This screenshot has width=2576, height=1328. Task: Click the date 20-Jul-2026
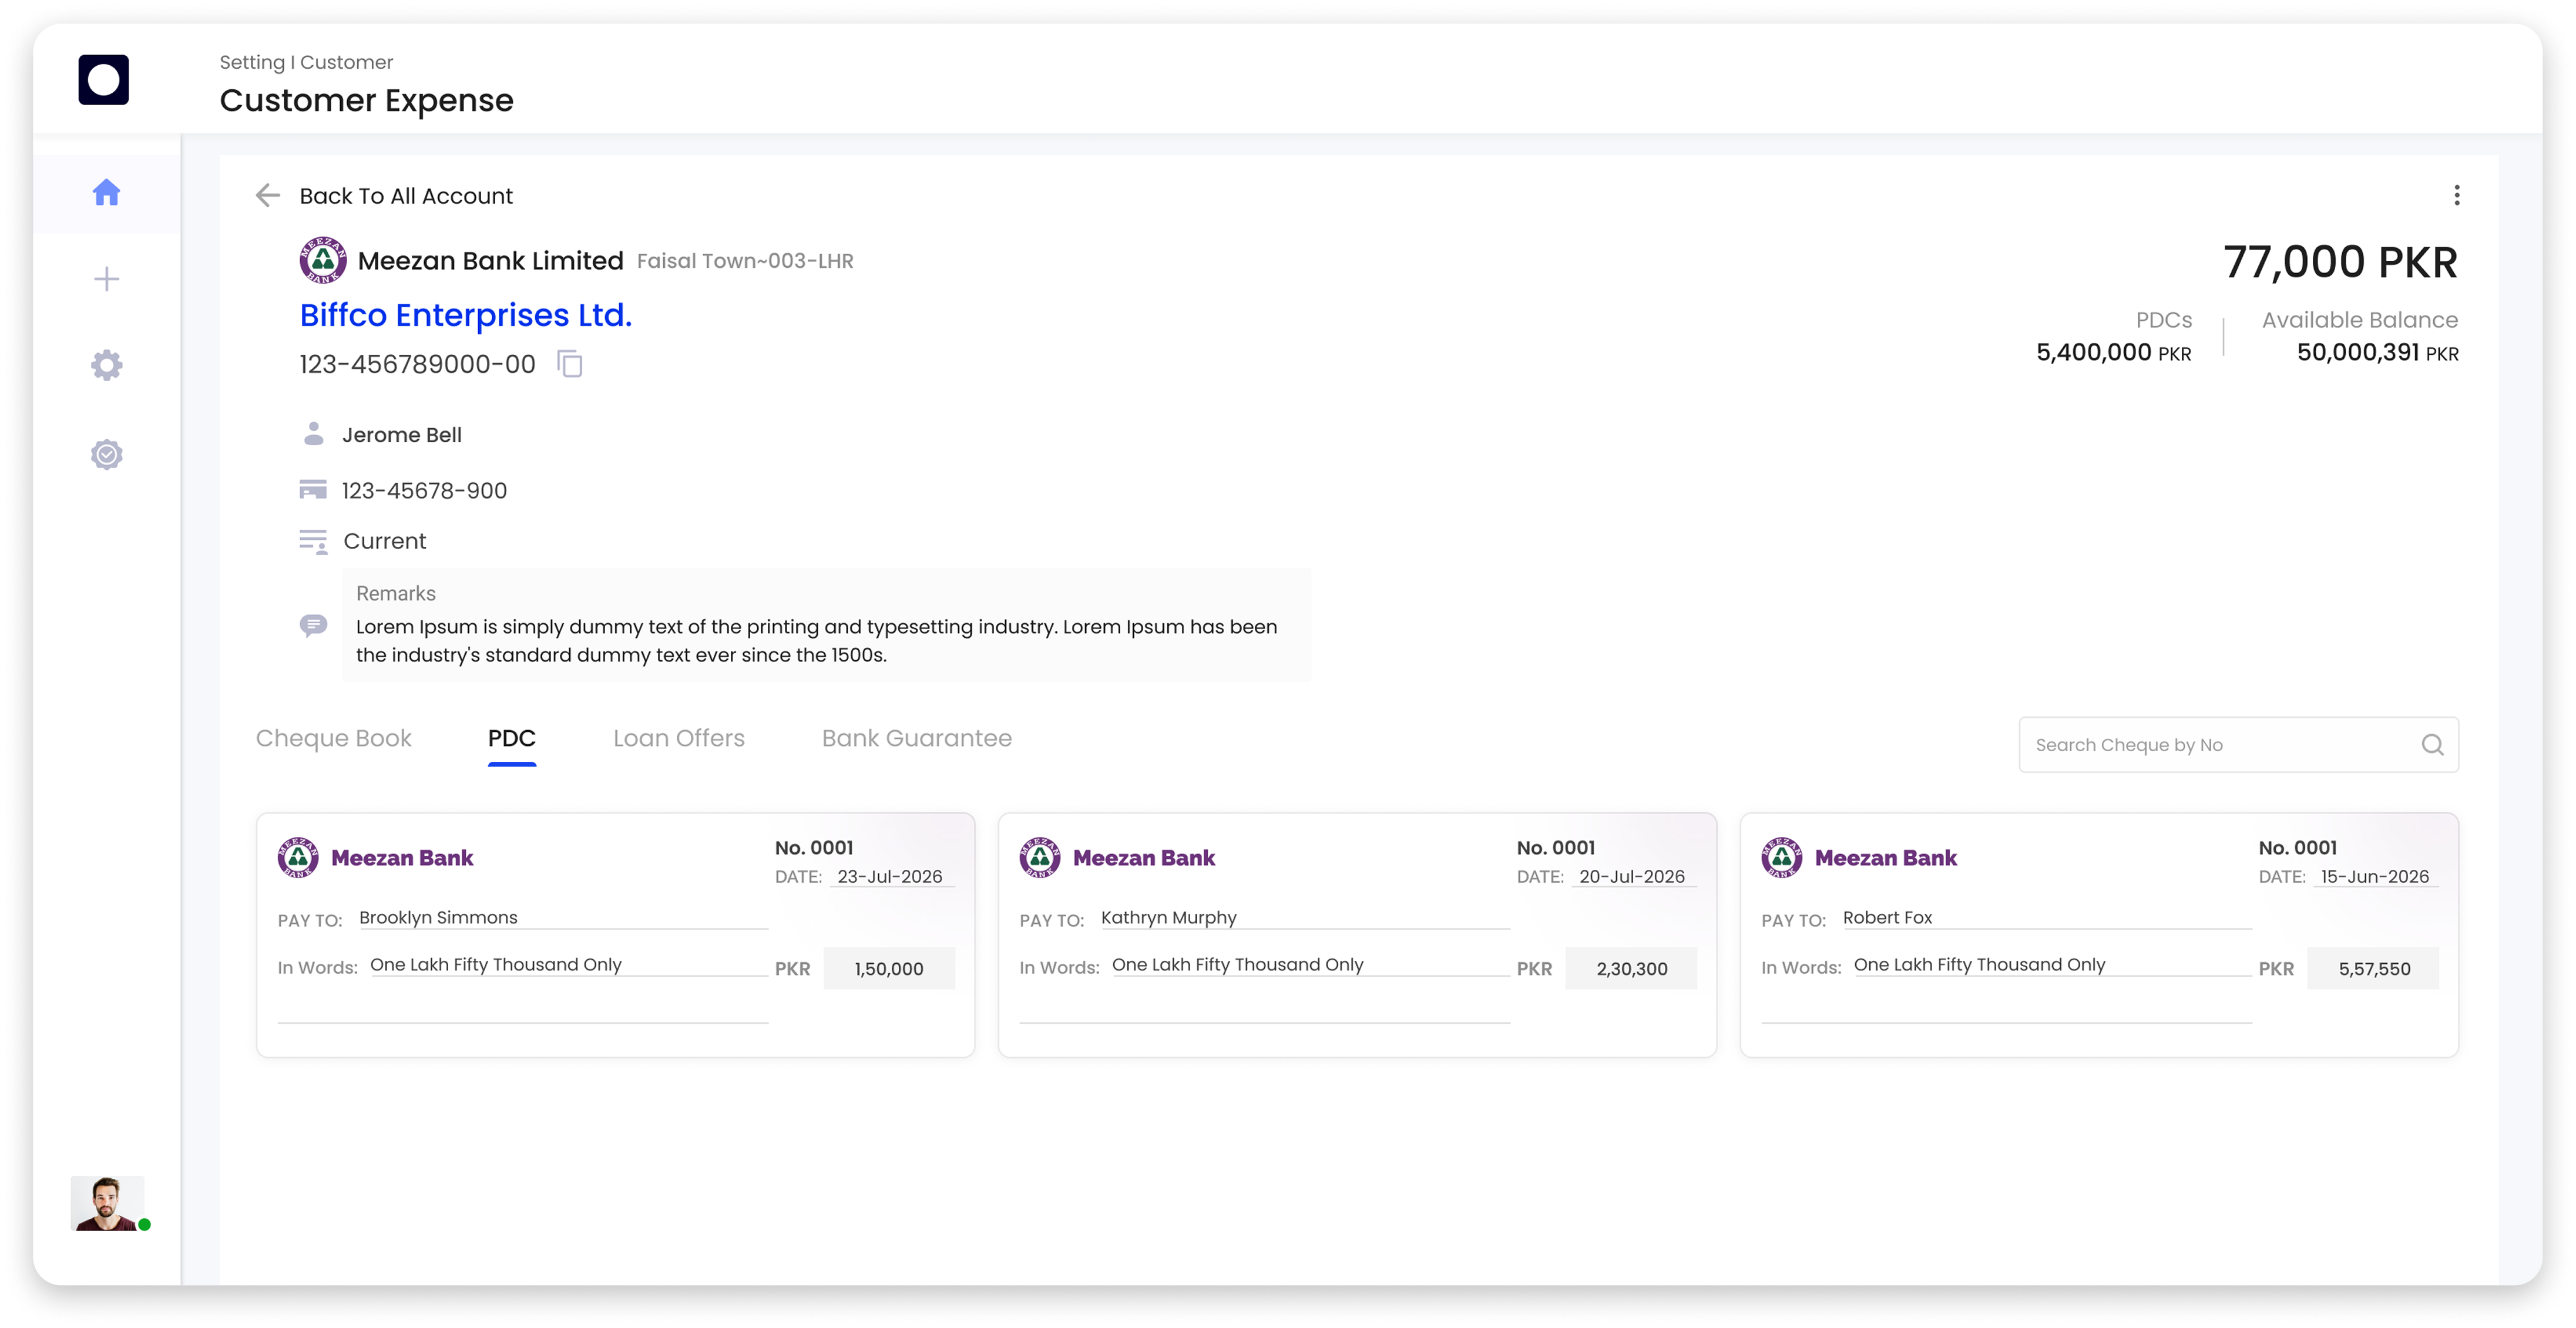[1631, 876]
